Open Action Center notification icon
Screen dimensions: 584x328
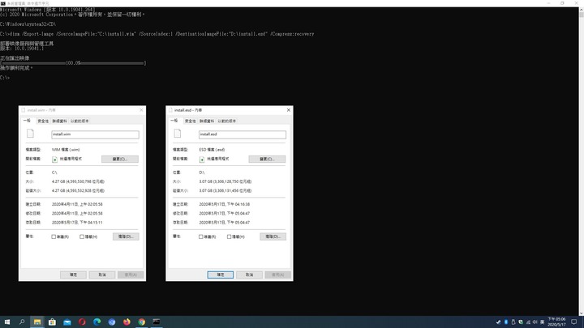[x=574, y=322]
